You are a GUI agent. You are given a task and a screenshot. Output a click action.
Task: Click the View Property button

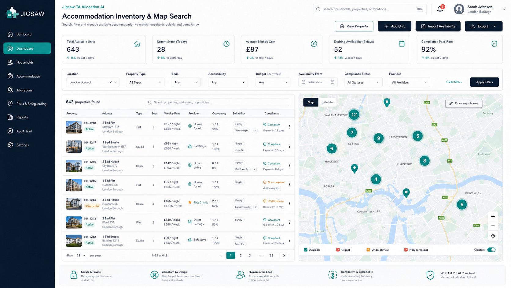coord(354,26)
